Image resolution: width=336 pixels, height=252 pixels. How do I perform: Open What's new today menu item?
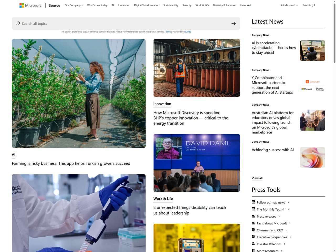(97, 5)
